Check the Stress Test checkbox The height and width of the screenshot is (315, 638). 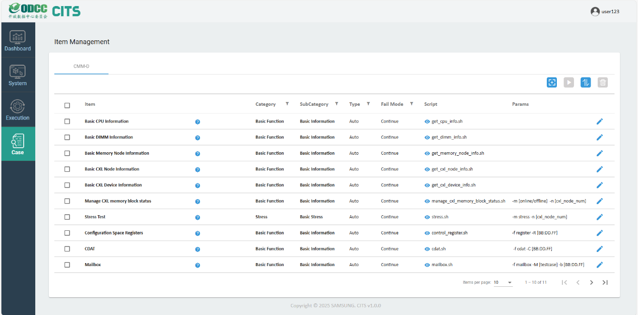(67, 217)
